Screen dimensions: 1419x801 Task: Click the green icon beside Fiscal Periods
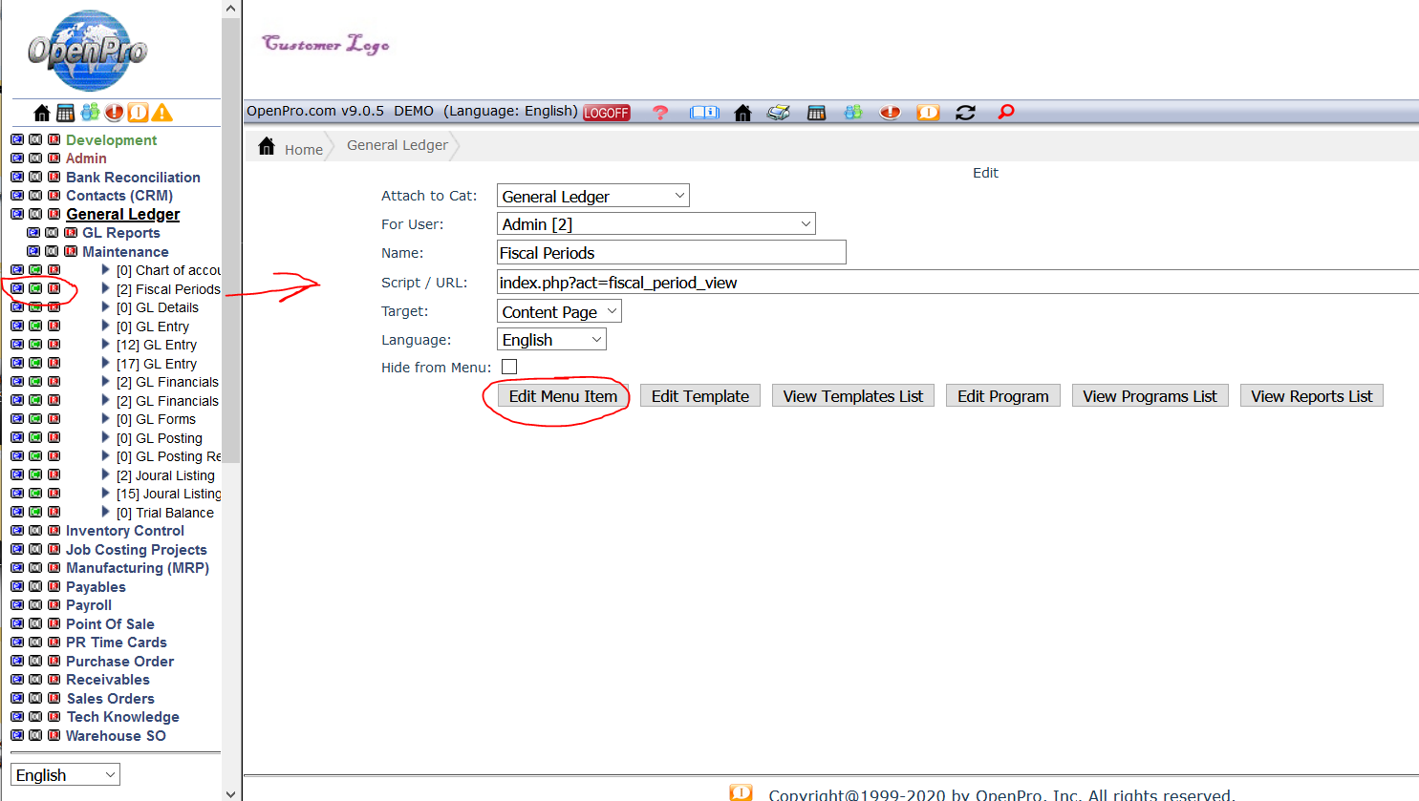pyautogui.click(x=35, y=288)
